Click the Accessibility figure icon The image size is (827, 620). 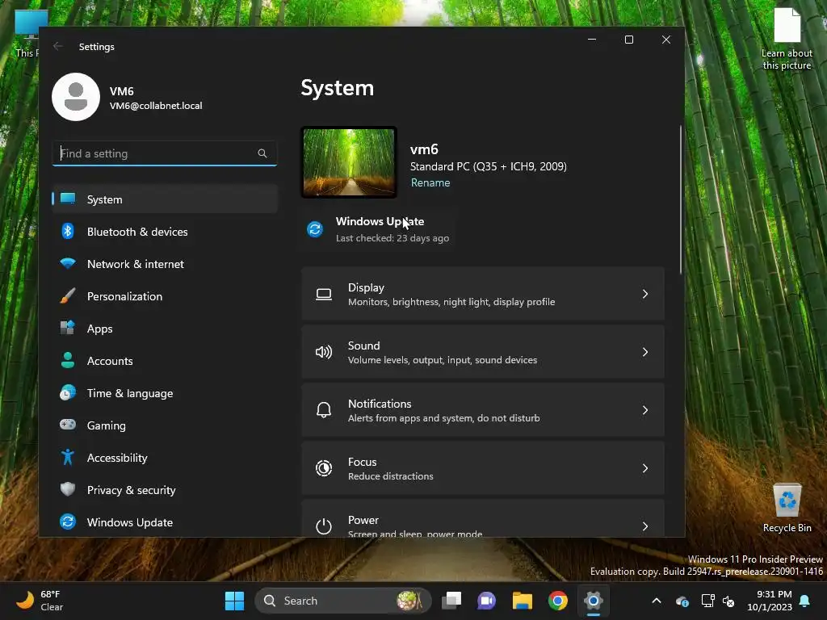(x=68, y=457)
